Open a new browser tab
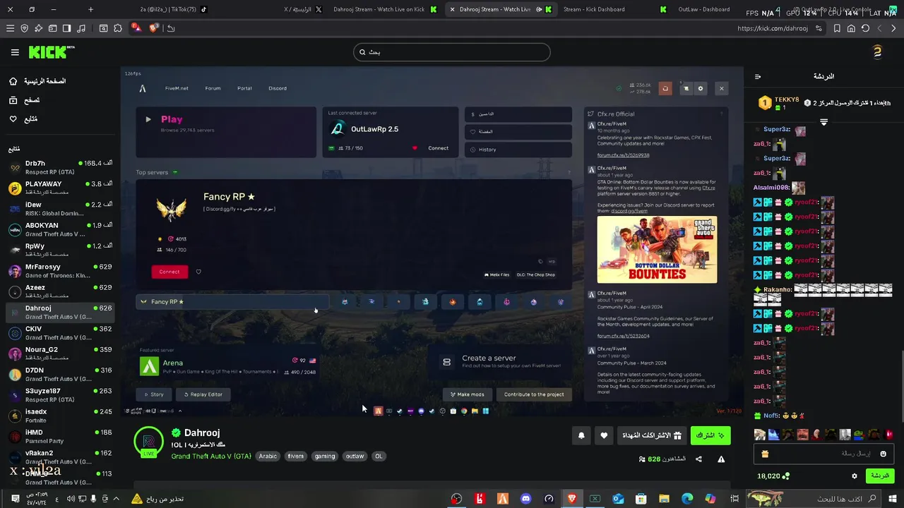 (x=90, y=9)
